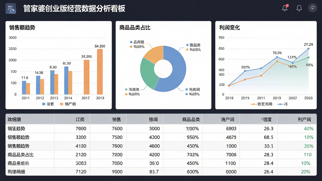The height and width of the screenshot is (181, 322).
Task: Click the value 6803 in first row
Action: click(x=231, y=129)
